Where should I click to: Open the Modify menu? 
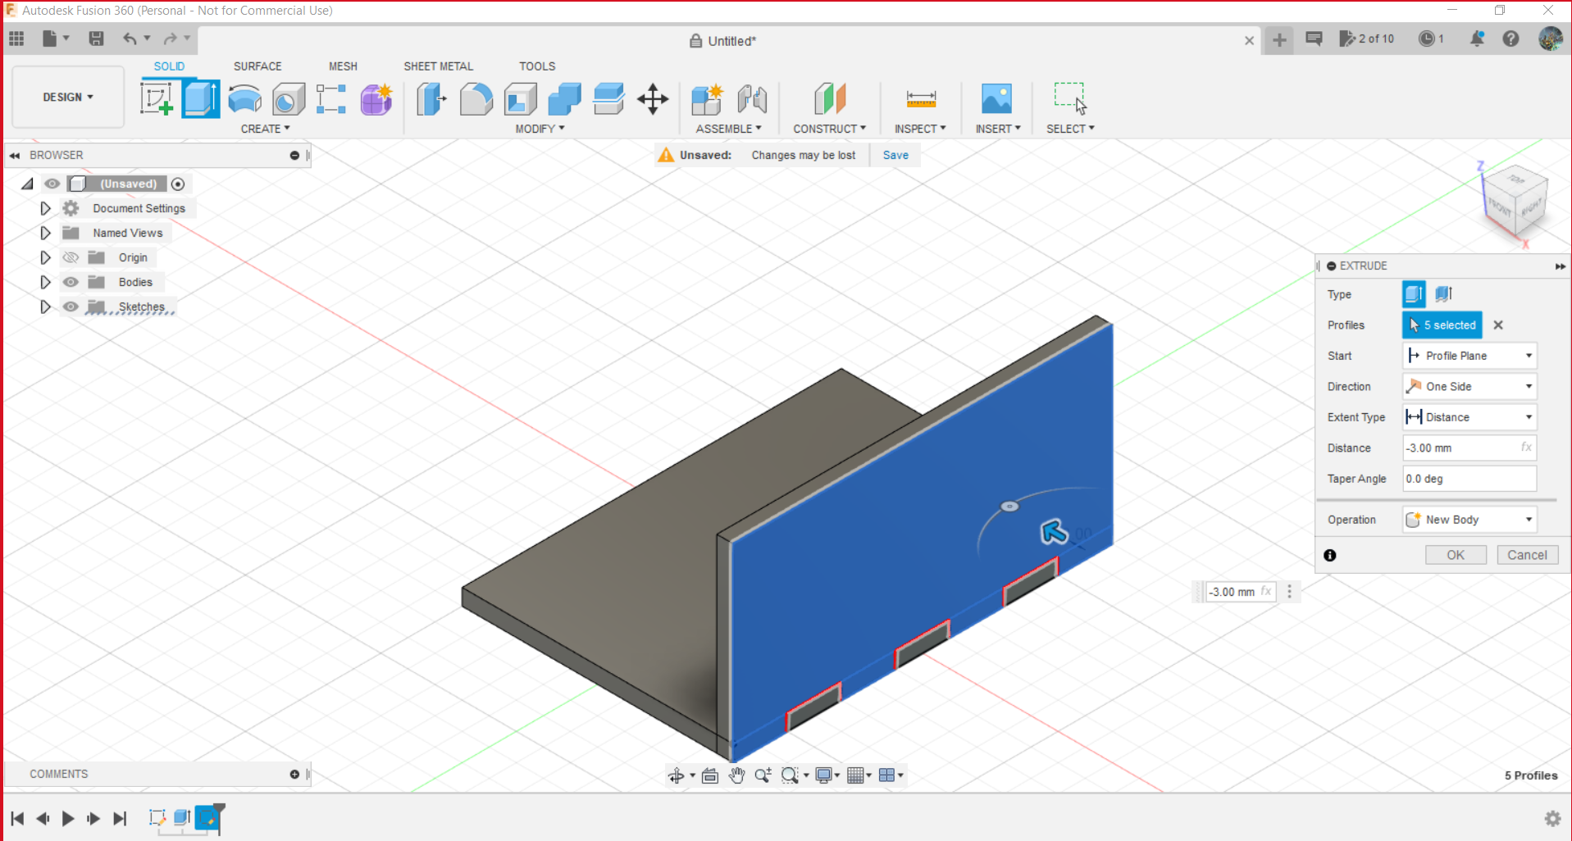(x=540, y=129)
